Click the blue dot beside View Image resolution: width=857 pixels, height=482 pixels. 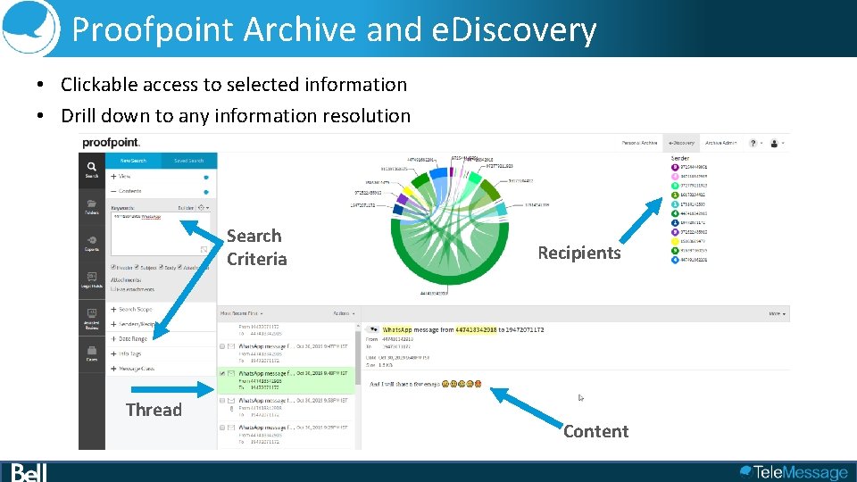tap(206, 178)
